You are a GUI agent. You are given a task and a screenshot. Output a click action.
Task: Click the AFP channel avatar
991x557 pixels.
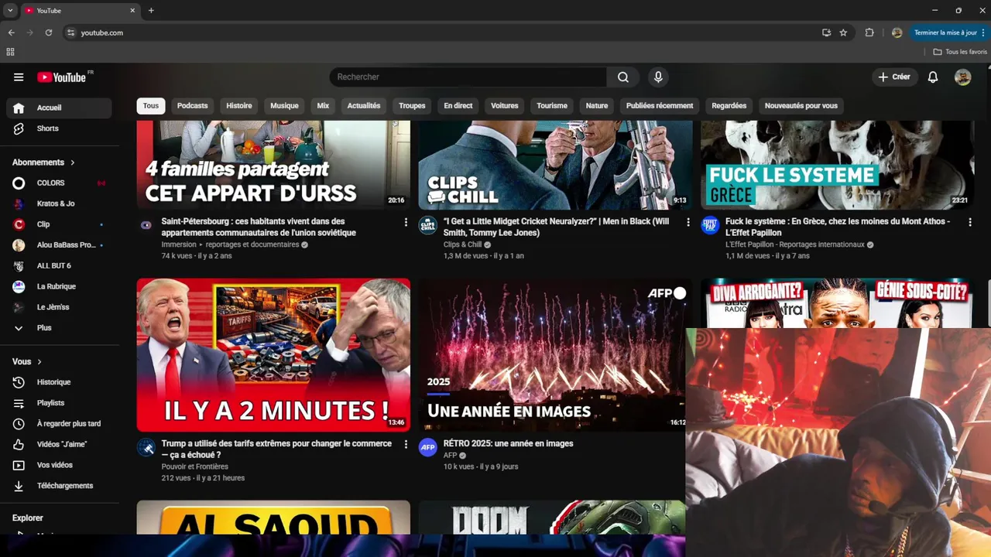pos(428,447)
